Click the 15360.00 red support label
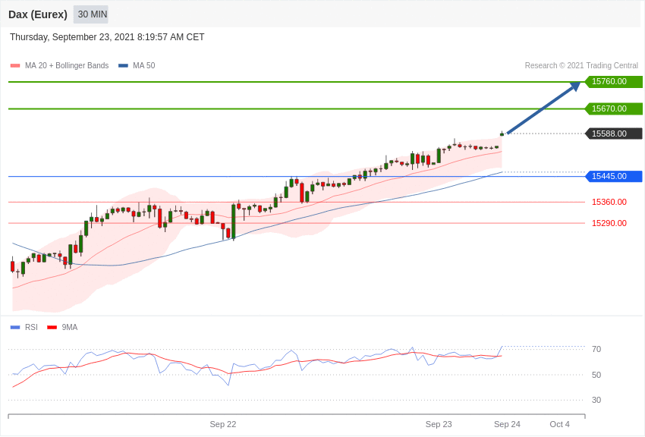The image size is (645, 437). 609,202
